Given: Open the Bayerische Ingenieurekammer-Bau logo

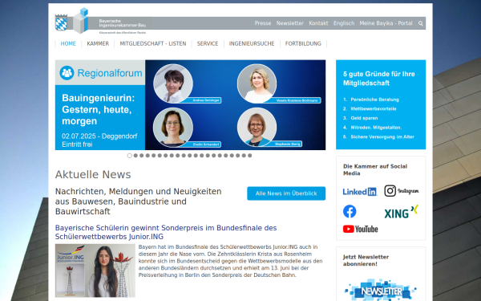Looking at the screenshot, I should [x=101, y=21].
